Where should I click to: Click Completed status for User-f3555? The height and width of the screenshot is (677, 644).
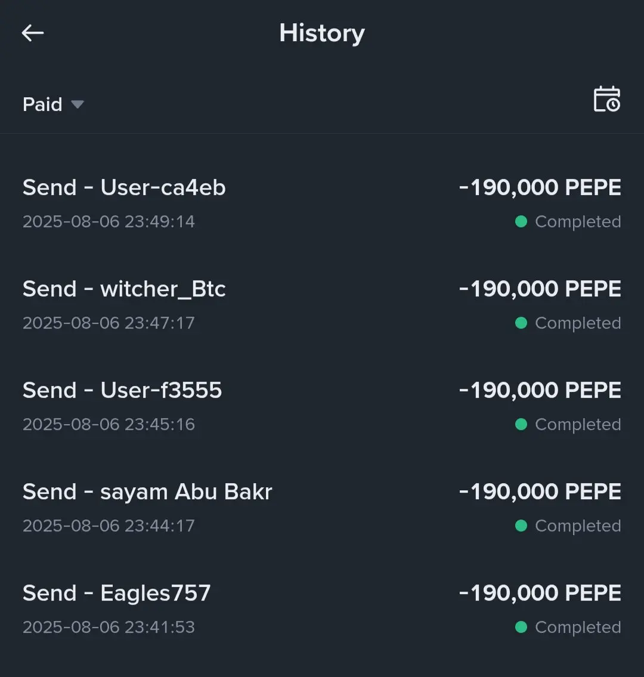[x=578, y=425]
